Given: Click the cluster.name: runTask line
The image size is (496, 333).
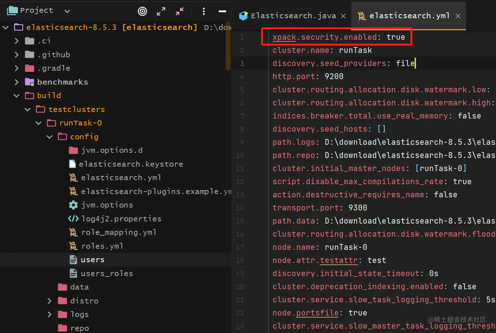Looking at the screenshot, I should click(x=322, y=50).
